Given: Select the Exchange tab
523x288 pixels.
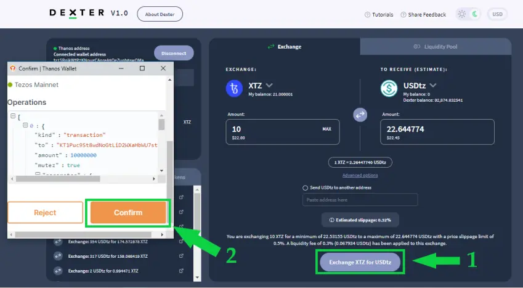Looking at the screenshot, I should click(x=285, y=47).
